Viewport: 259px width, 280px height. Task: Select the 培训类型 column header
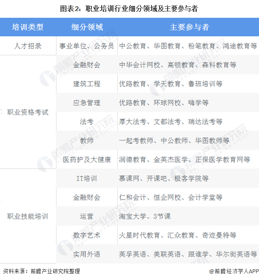coord(28,27)
